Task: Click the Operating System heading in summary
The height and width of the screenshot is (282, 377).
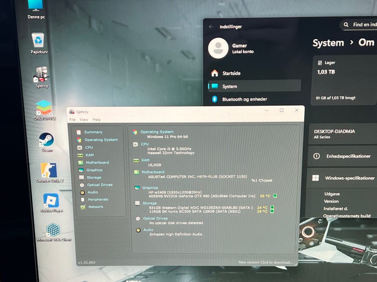Action: pyautogui.click(x=157, y=132)
